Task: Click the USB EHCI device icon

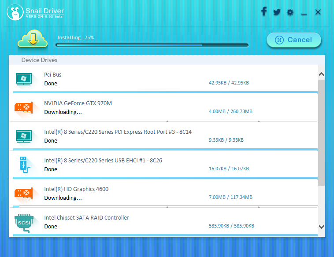Action: 25,165
